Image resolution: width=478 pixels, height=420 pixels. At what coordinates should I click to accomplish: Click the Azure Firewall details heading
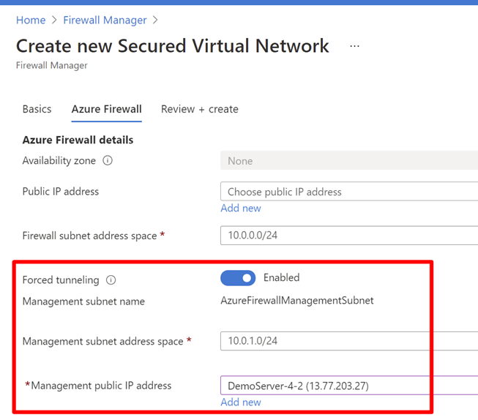pyautogui.click(x=78, y=140)
